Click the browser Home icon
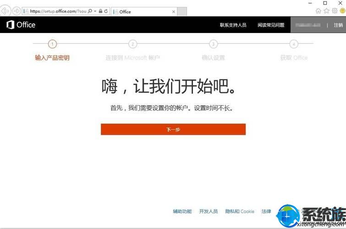 (x=318, y=11)
